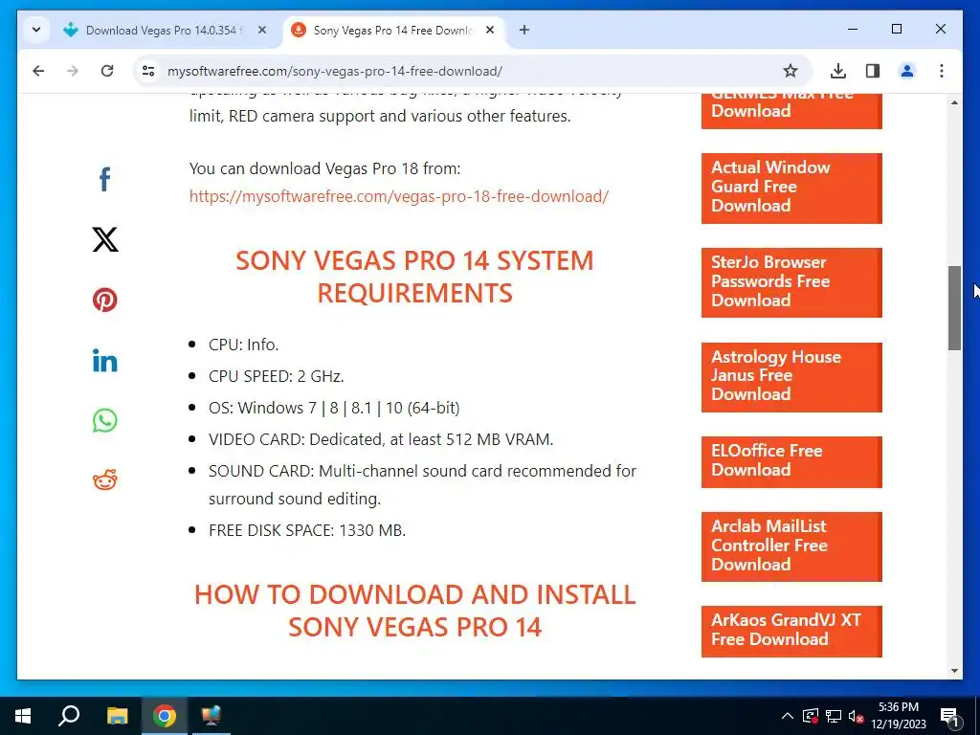
Task: Open Actual Window Guard Free Download button
Action: [x=791, y=188]
